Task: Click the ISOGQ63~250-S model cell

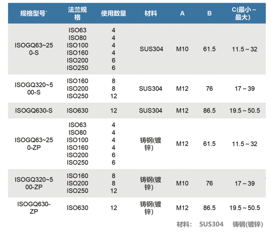Action: [34, 49]
